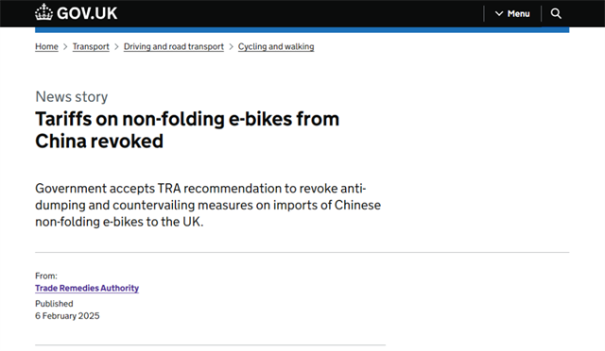Open the search magnifying glass icon
Image resolution: width=605 pixels, height=351 pixels.
click(556, 13)
